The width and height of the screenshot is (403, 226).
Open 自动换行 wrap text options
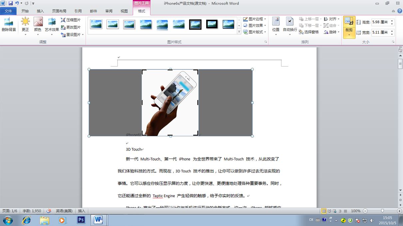click(290, 26)
